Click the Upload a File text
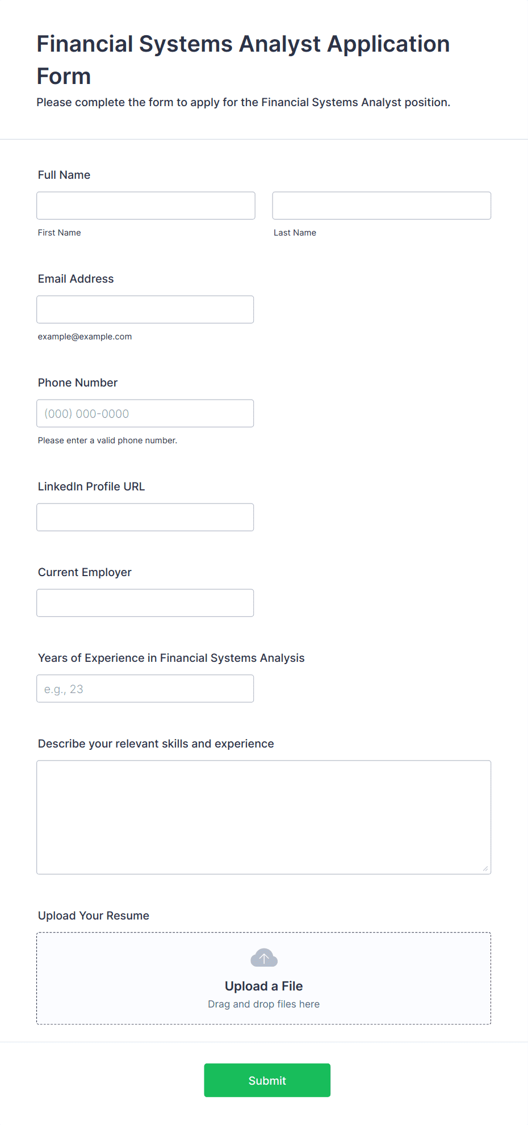 (x=264, y=986)
